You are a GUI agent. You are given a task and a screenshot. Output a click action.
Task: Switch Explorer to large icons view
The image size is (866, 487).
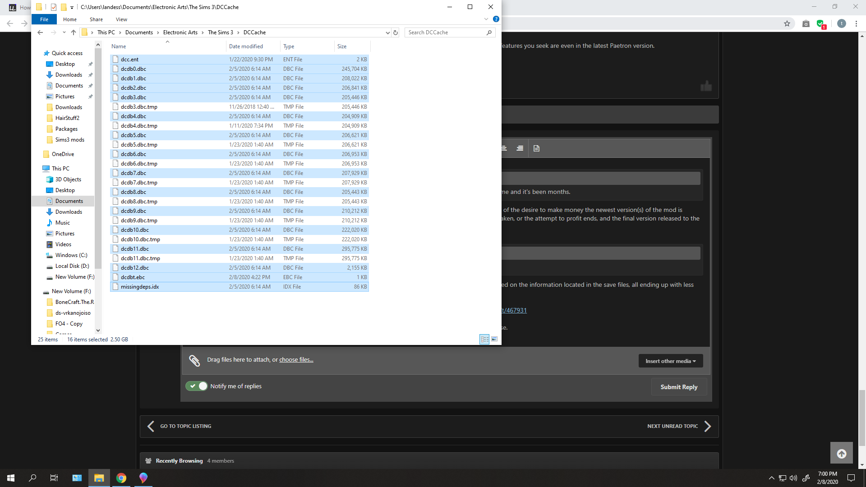click(x=494, y=339)
